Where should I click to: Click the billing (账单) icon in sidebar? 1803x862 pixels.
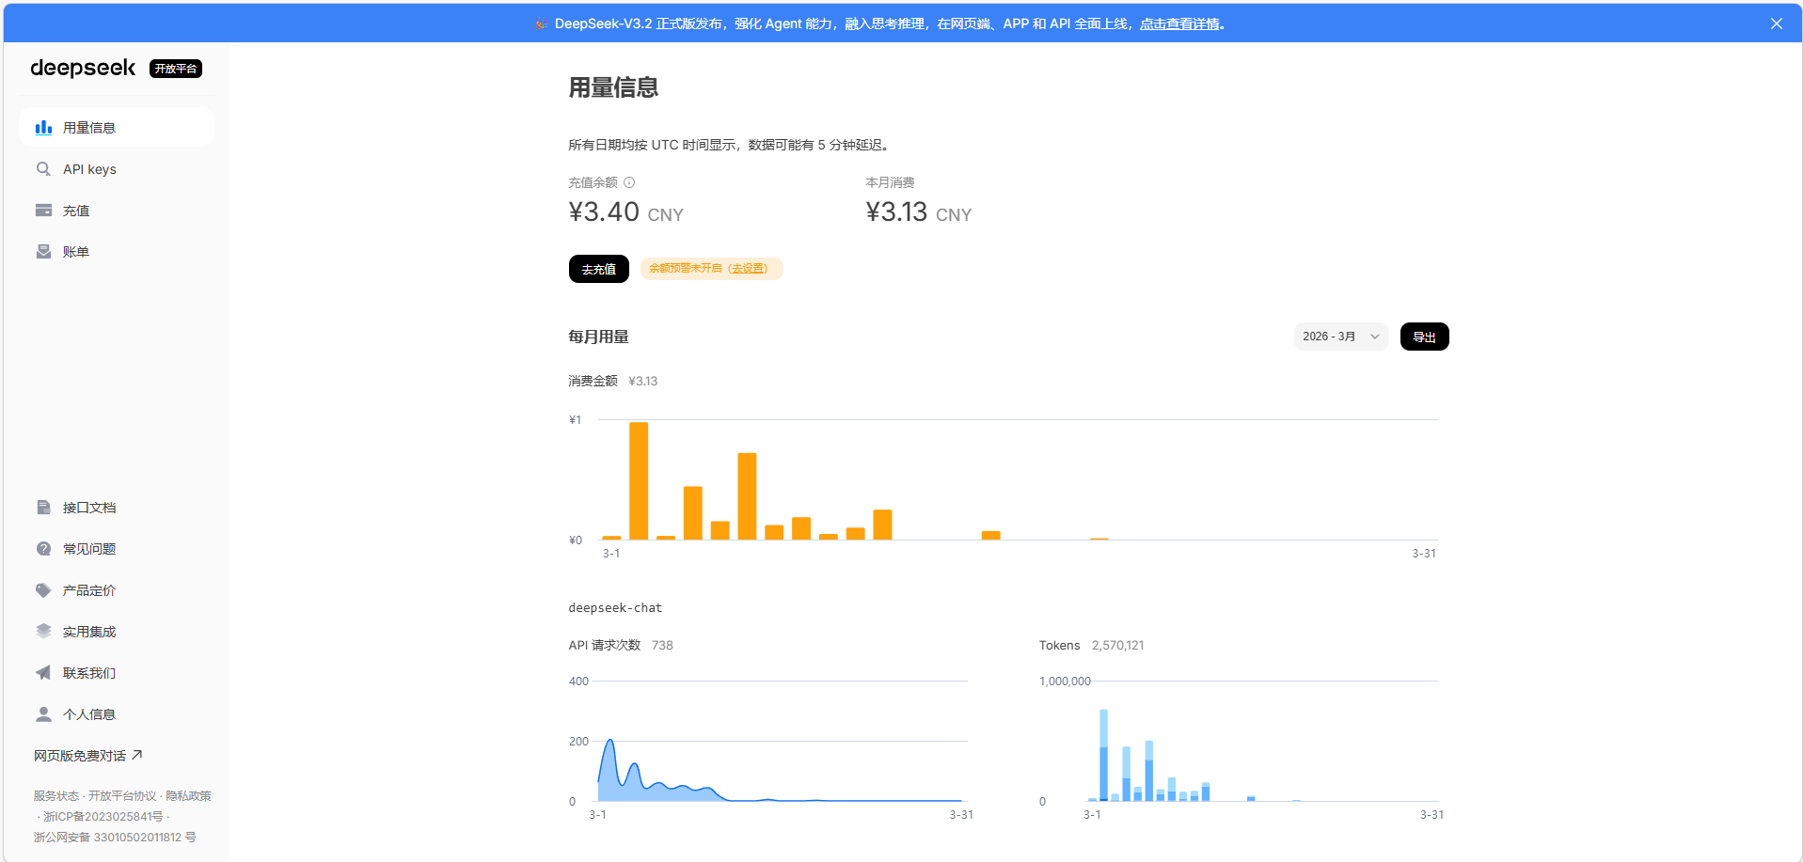[x=43, y=252]
